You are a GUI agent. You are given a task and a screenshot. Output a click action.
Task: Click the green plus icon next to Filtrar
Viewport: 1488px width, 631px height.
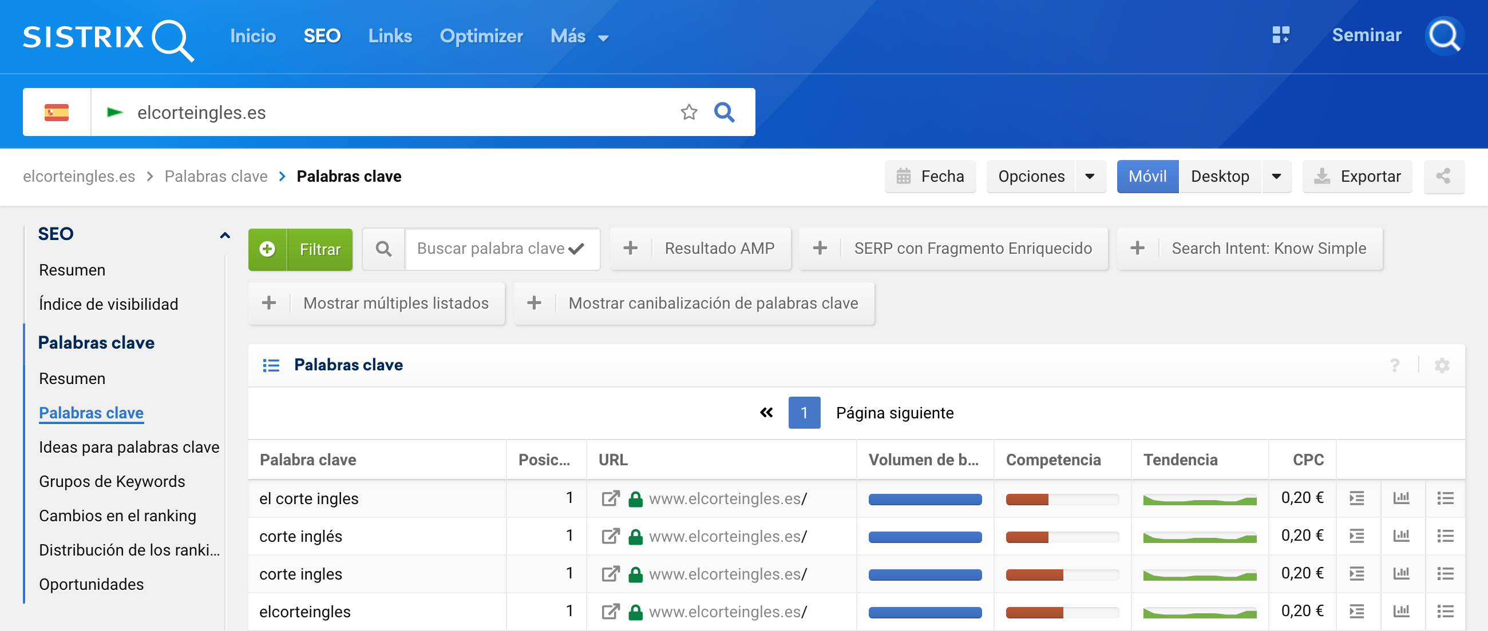point(267,249)
